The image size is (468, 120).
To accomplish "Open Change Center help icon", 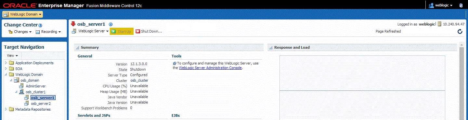I will coord(40,25).
